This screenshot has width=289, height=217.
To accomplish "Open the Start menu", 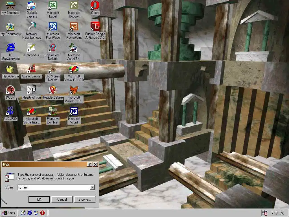I will coord(8,213).
